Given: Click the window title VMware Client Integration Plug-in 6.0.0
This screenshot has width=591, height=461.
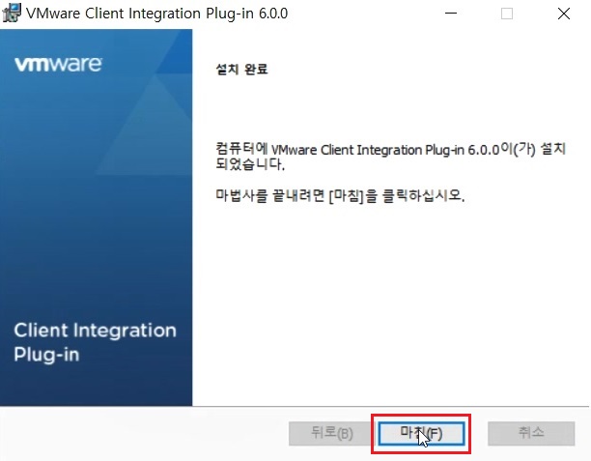Looking at the screenshot, I should pos(156,14).
